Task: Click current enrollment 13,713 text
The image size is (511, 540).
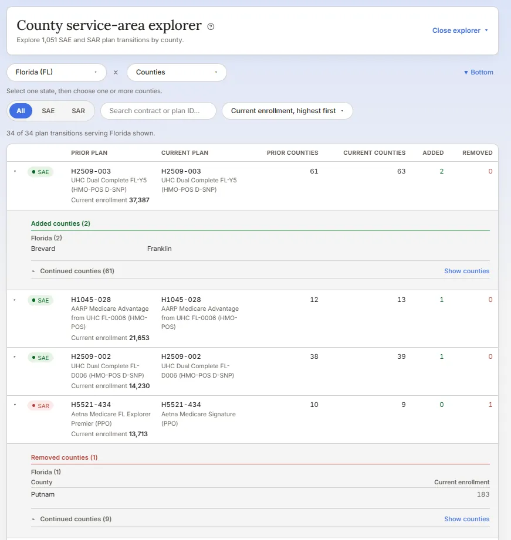Action: click(x=109, y=434)
